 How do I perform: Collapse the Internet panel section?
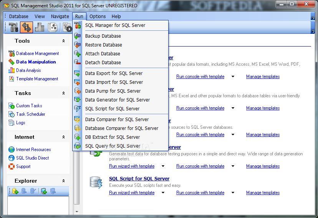(63, 137)
